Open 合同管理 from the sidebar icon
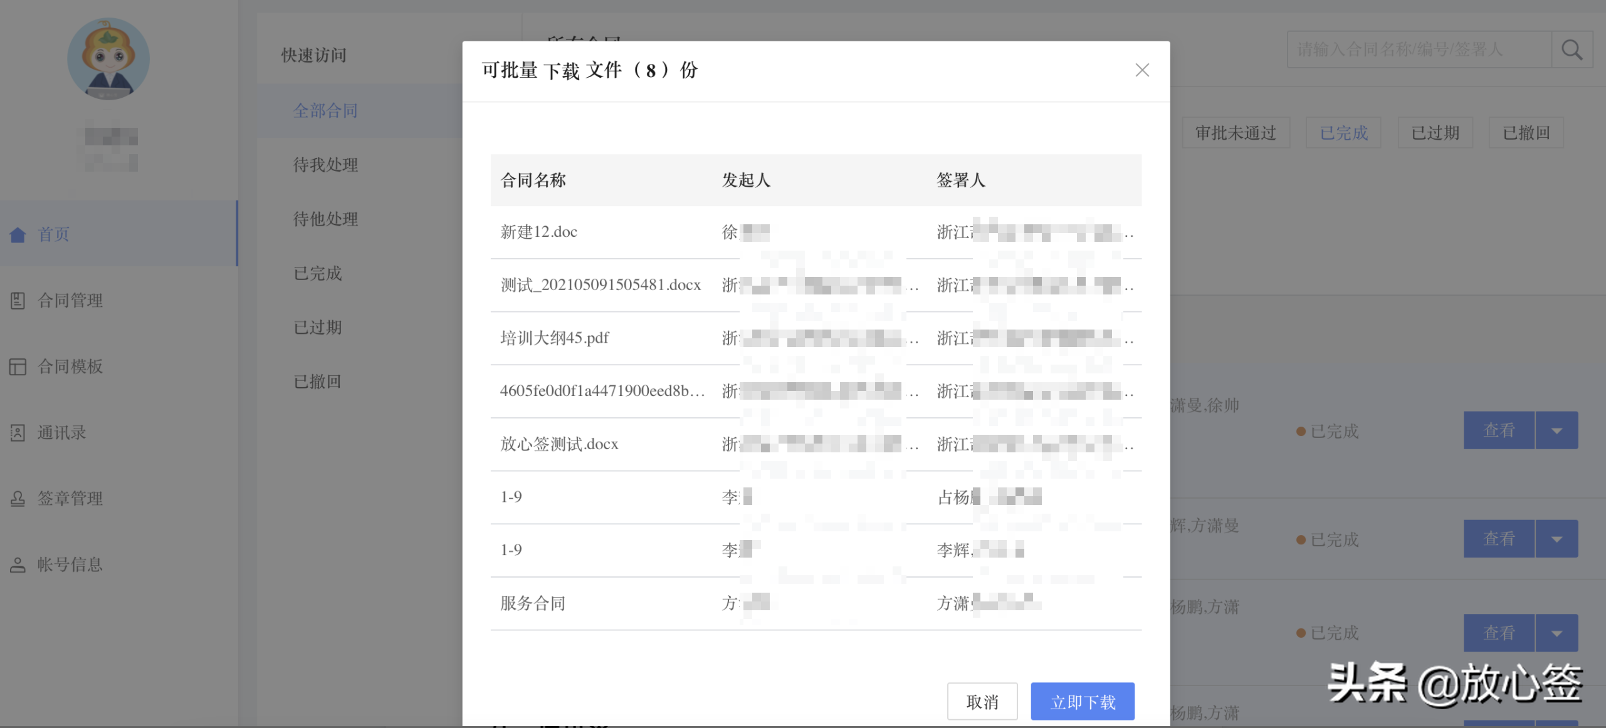This screenshot has height=728, width=1606. coord(18,301)
